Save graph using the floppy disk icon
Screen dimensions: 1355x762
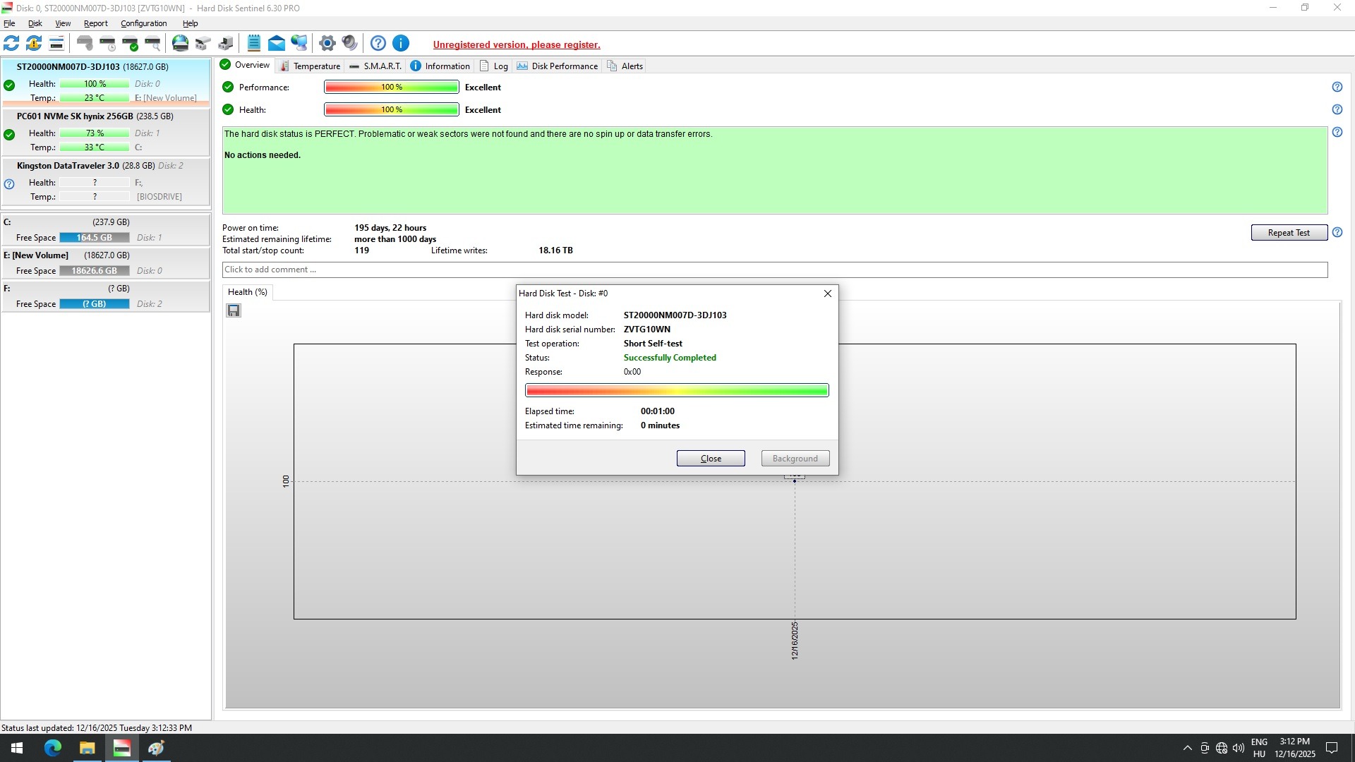click(234, 310)
